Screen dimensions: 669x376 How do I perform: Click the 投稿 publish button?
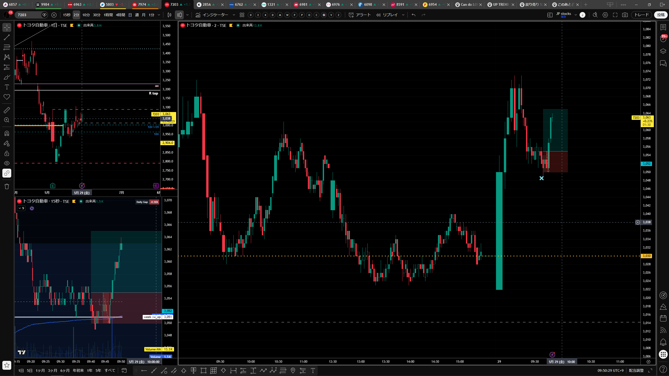click(x=661, y=15)
